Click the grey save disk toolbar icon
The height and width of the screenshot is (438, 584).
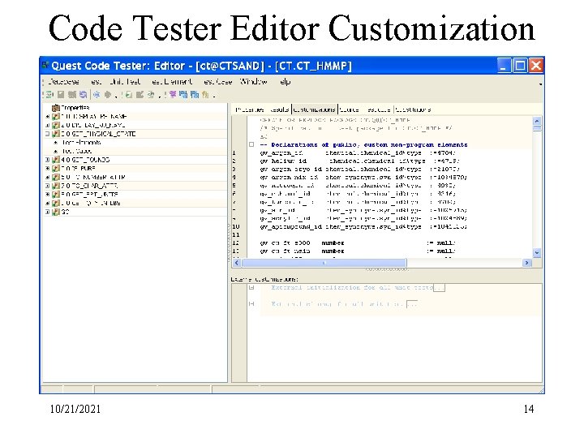click(x=61, y=95)
